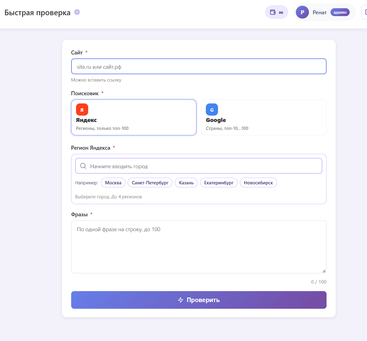This screenshot has width=367, height=341.
Task: Click the red Яндекс logo icon
Action: click(x=82, y=110)
